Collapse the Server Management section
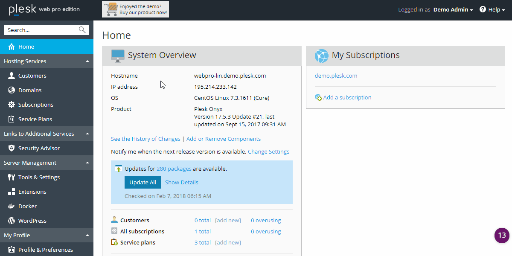 coord(47,163)
